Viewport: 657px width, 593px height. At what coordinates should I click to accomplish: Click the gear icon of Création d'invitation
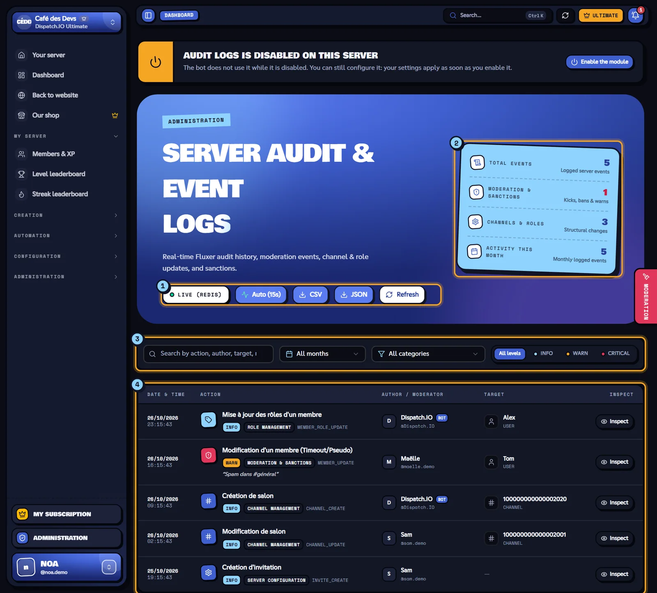208,572
